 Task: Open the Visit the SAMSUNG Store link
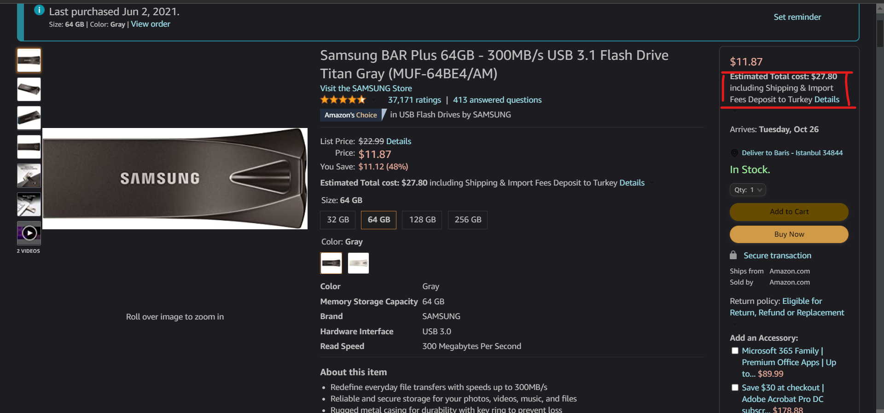(366, 88)
